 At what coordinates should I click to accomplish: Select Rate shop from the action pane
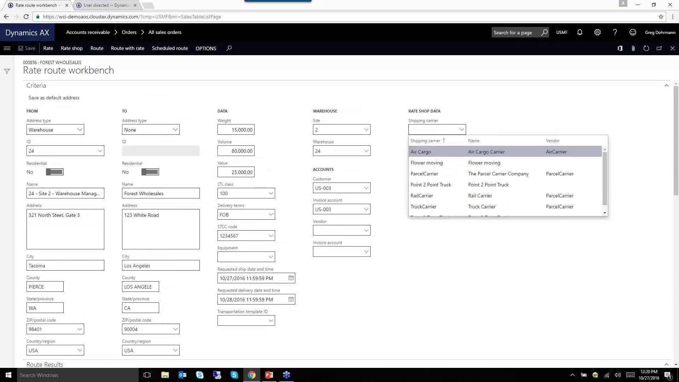71,48
